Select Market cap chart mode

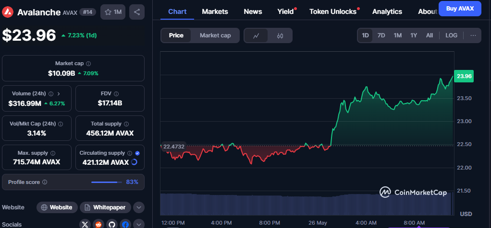coord(215,35)
